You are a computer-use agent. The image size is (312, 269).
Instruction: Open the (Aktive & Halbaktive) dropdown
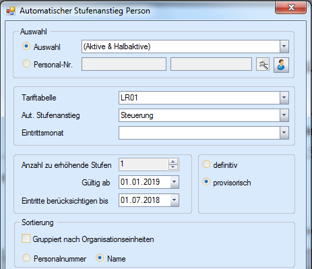284,47
